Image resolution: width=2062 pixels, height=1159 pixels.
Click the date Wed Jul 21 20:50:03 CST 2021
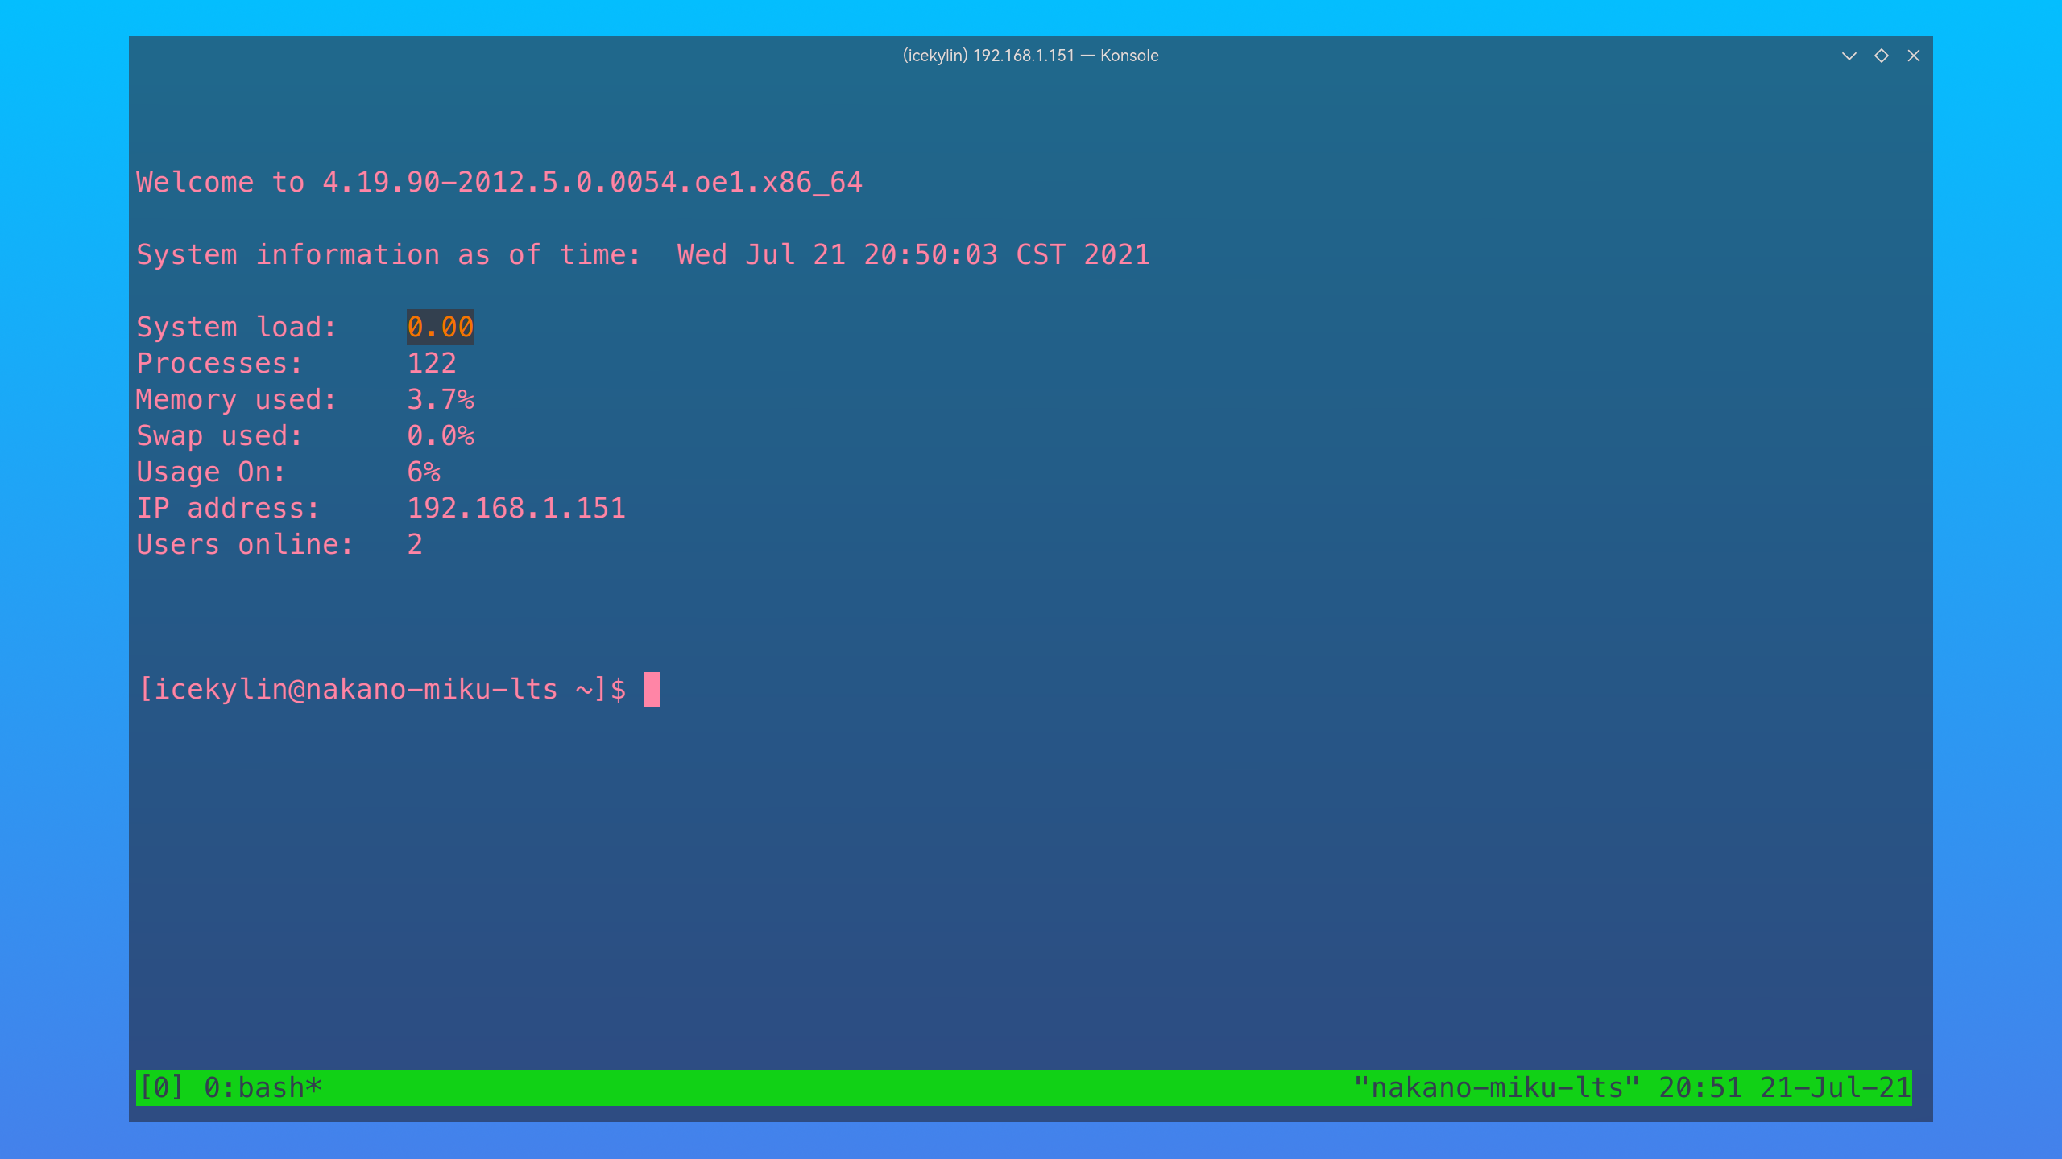tap(913, 254)
